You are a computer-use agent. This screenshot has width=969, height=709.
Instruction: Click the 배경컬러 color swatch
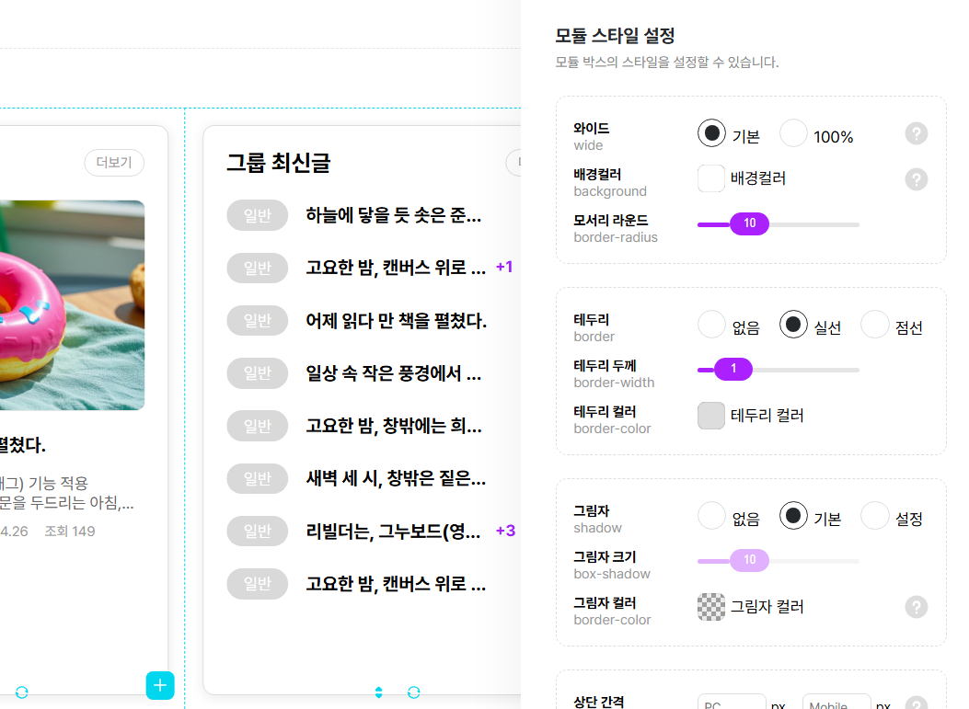pos(711,178)
